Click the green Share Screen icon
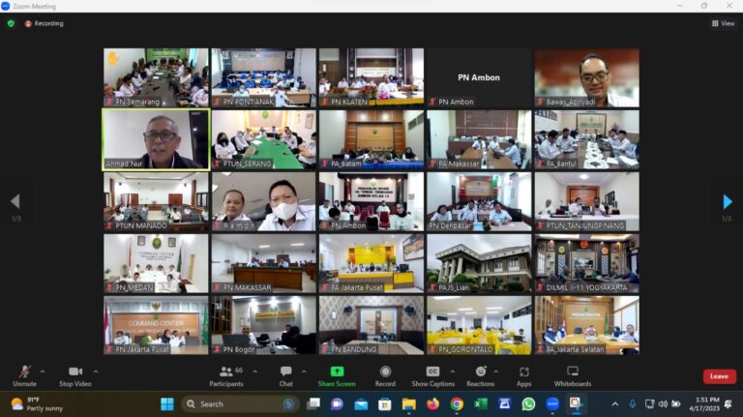 (x=337, y=372)
